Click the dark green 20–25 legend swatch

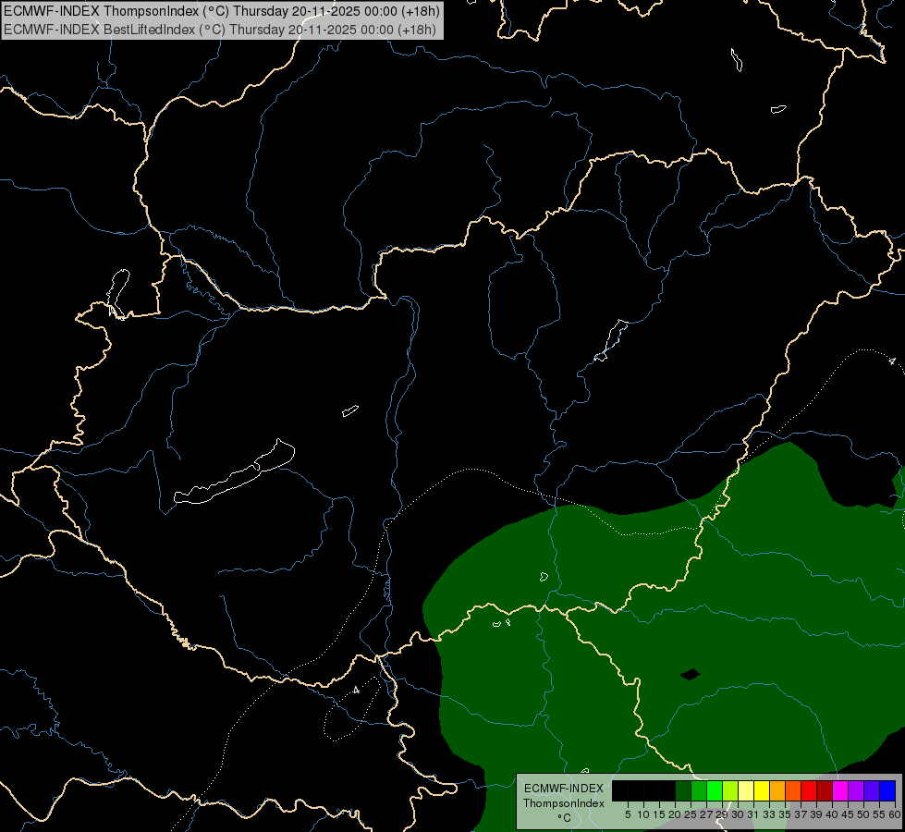[x=684, y=790]
